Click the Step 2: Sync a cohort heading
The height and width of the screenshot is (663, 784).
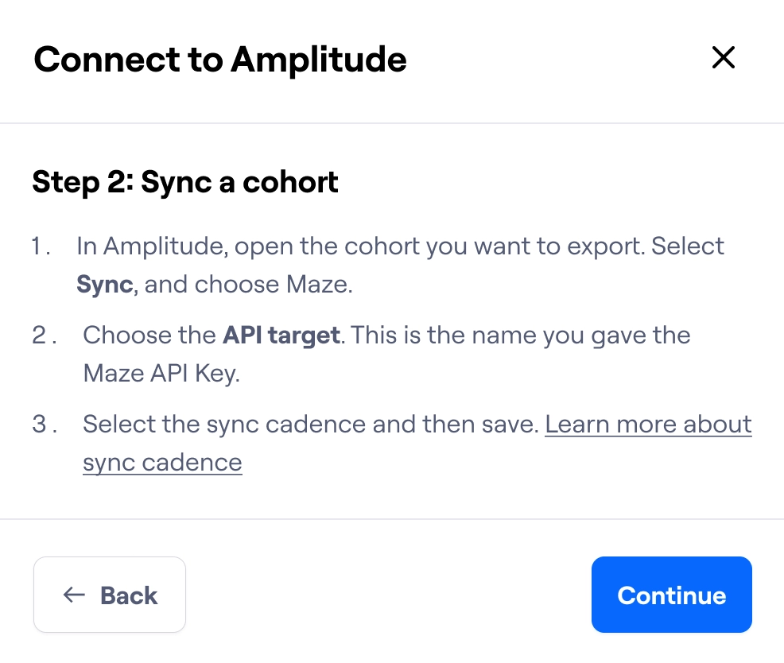click(184, 182)
